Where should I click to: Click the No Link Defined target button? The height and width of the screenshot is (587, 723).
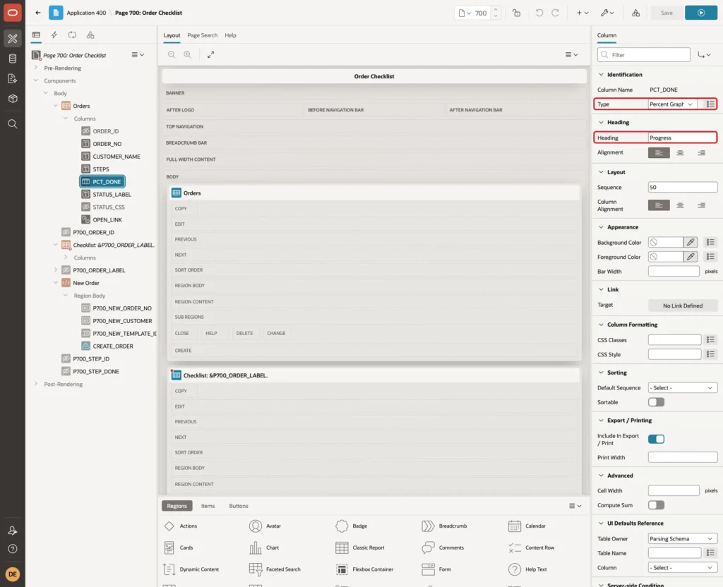point(683,305)
